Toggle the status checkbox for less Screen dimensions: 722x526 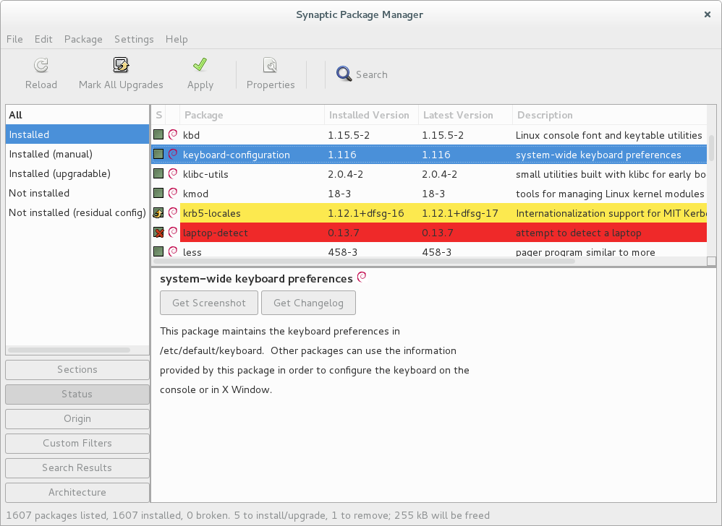point(158,251)
